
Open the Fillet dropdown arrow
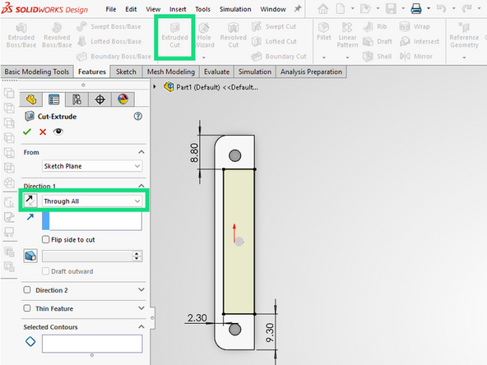324,58
